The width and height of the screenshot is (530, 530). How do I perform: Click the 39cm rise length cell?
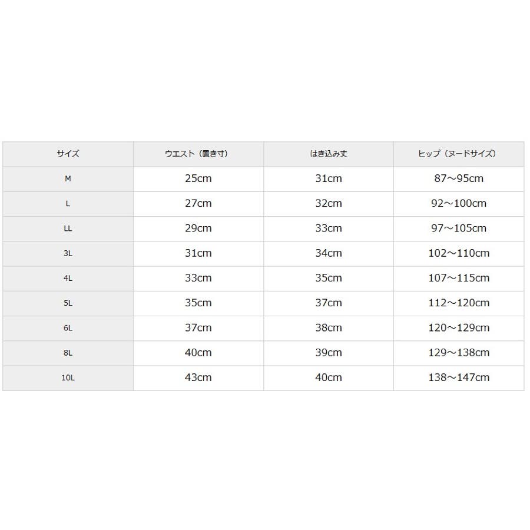(x=329, y=353)
